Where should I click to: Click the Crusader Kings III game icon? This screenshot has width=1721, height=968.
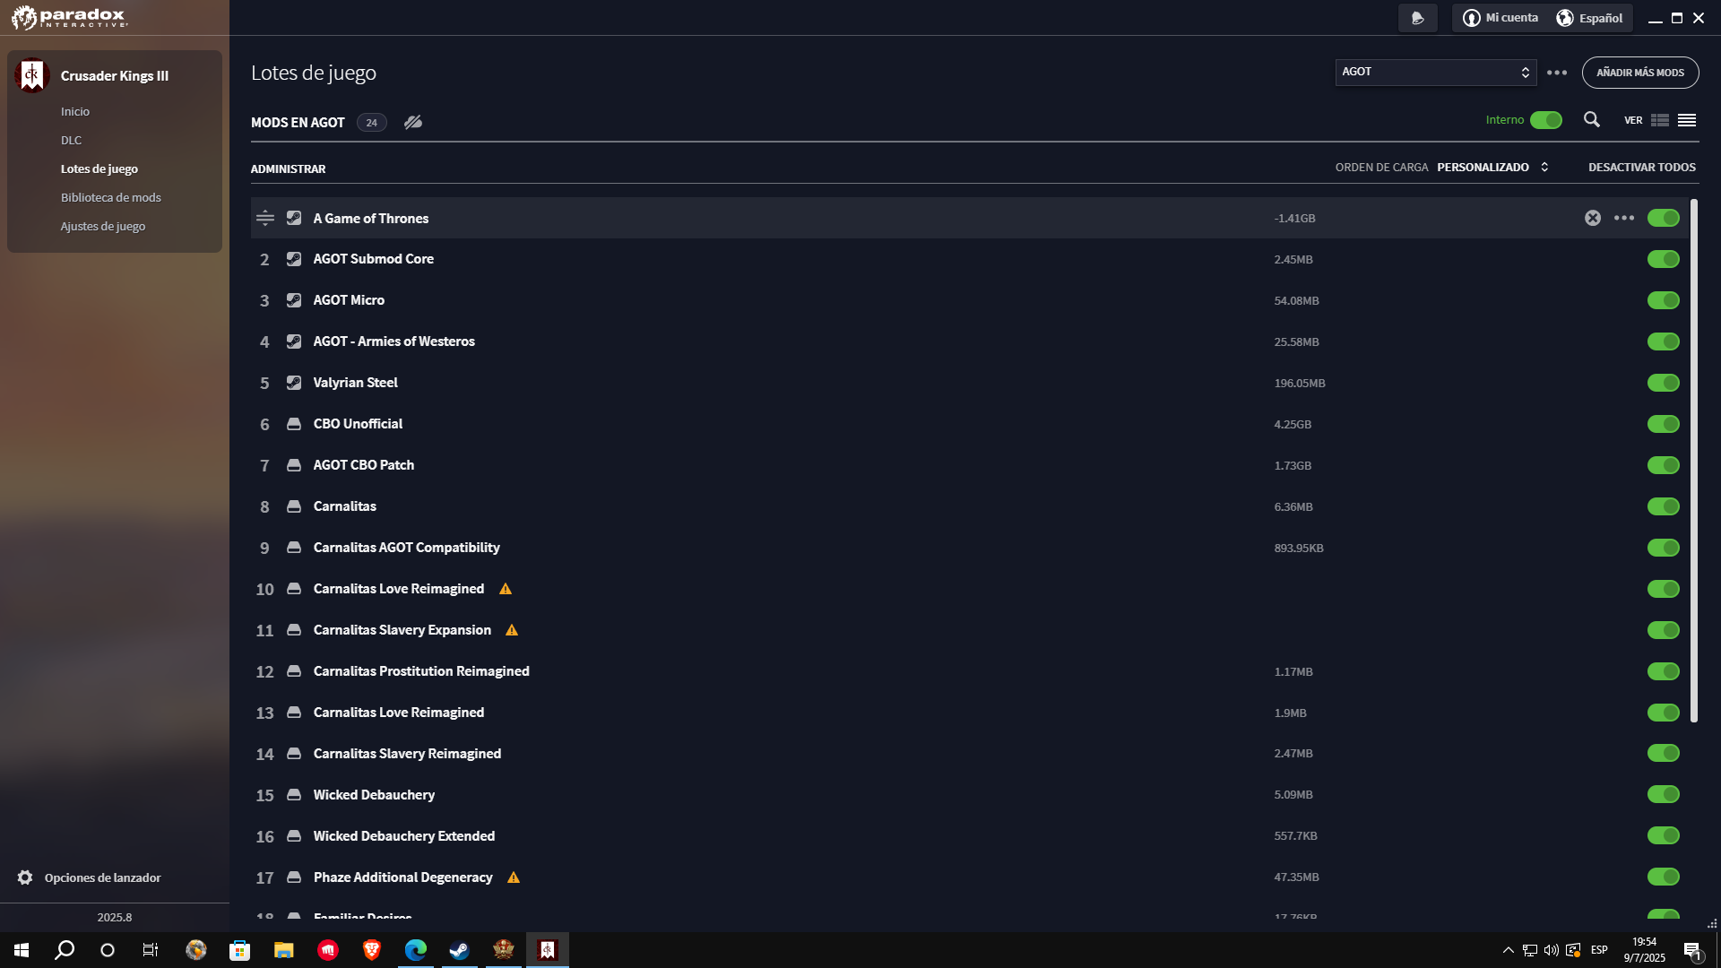[31, 75]
